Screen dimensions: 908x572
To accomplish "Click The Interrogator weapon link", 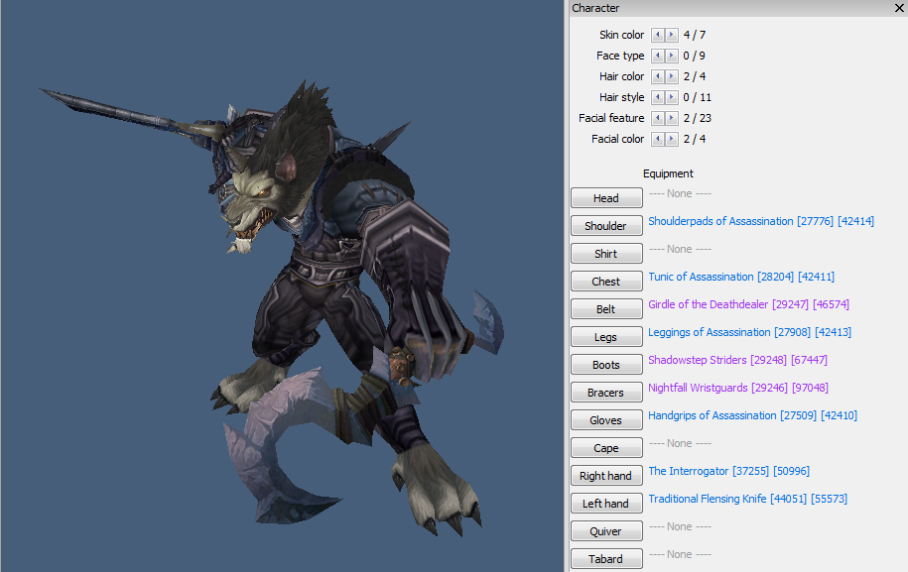I will click(729, 471).
